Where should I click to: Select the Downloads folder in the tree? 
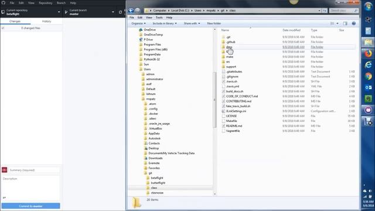(x=155, y=158)
